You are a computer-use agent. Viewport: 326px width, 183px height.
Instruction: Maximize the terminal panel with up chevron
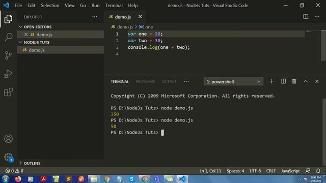coord(306,81)
